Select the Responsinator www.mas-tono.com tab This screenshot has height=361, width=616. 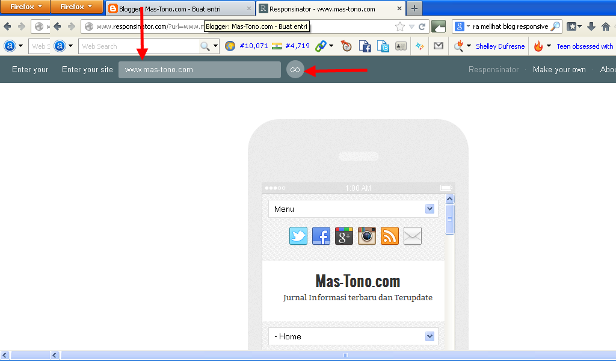coord(330,8)
